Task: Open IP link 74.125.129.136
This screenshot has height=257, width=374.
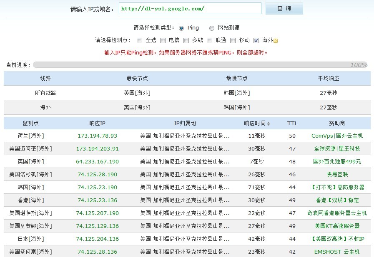Action: 97,226
